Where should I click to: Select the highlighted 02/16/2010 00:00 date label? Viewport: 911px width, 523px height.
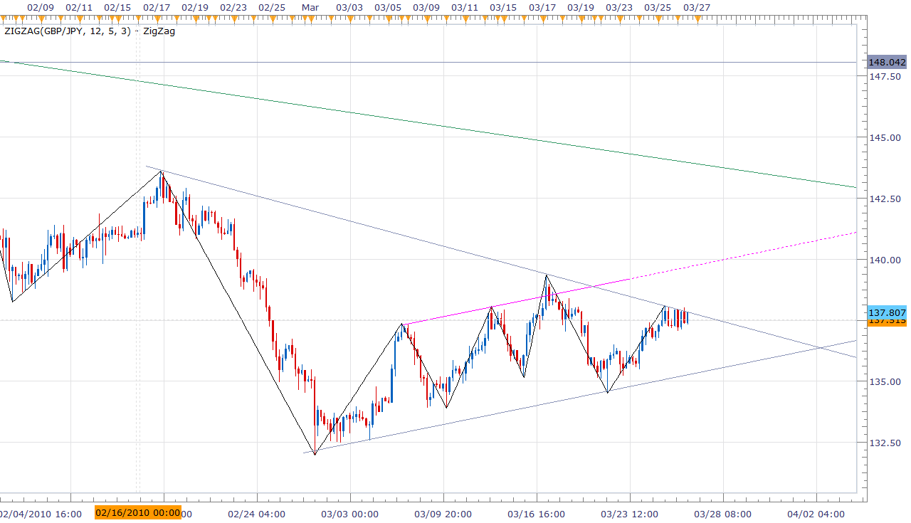click(x=138, y=513)
